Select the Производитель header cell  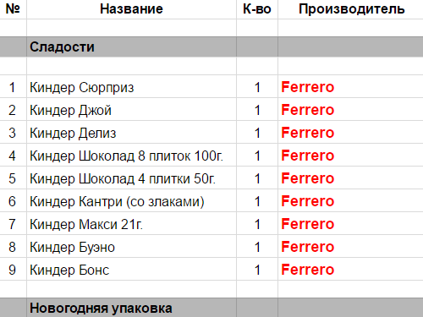pos(350,9)
